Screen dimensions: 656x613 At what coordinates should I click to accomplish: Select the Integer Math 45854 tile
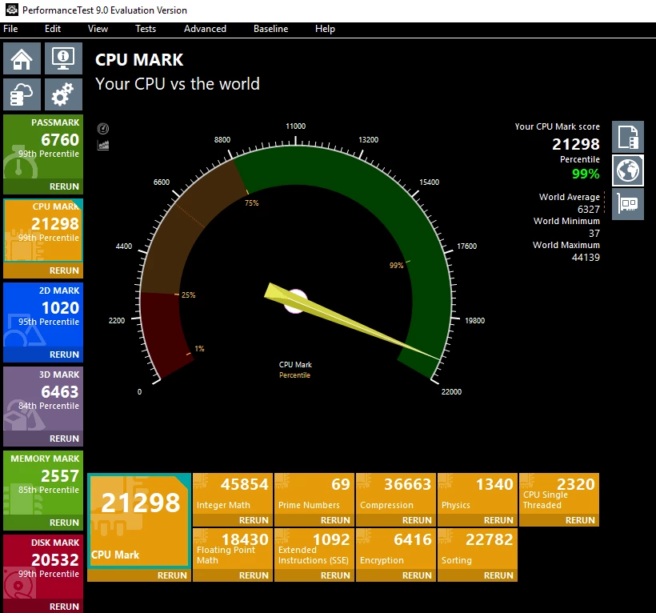(x=233, y=494)
